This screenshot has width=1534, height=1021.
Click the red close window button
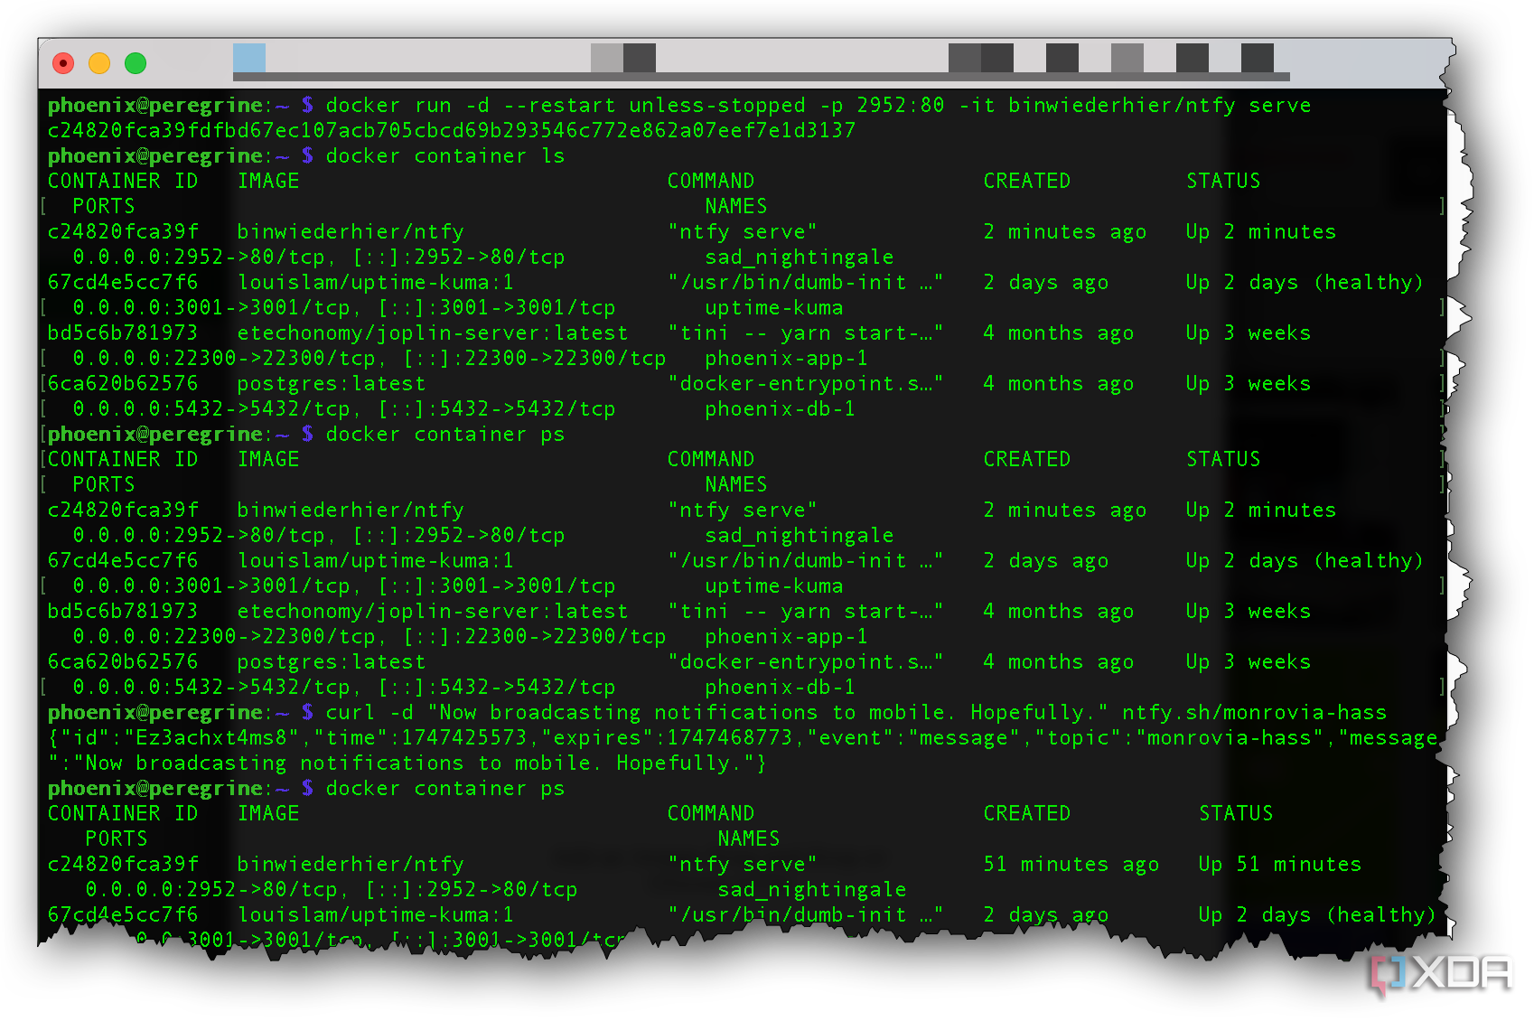[x=63, y=63]
